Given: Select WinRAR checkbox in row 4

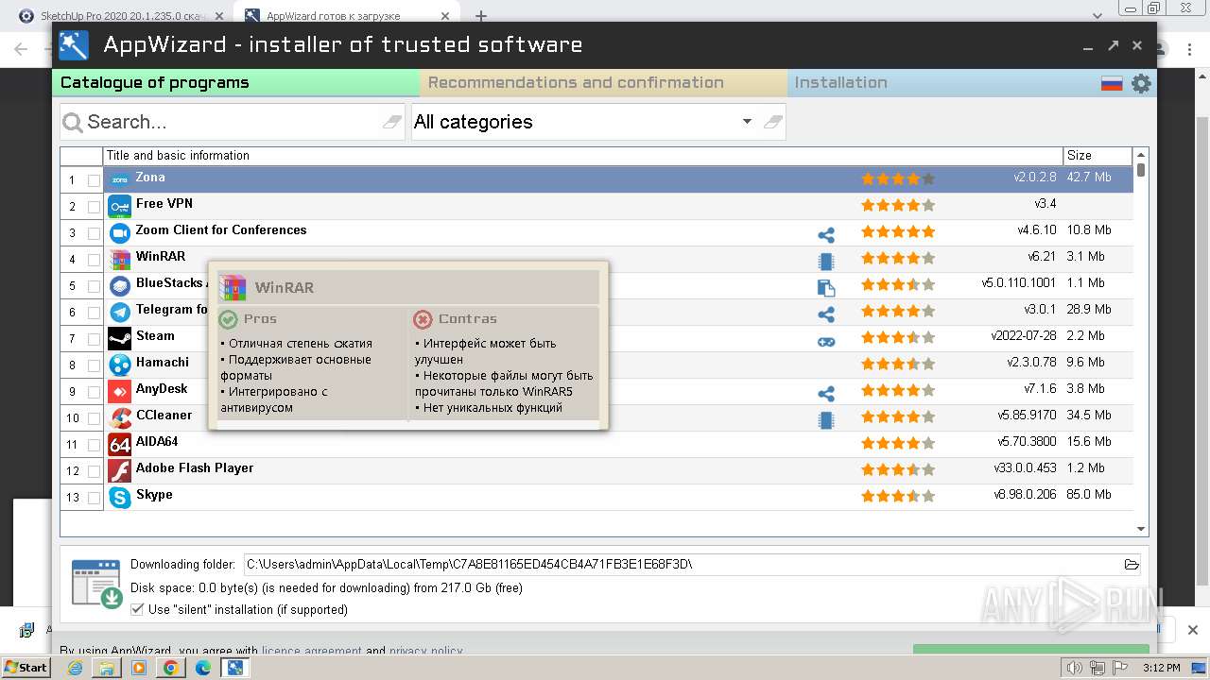Looking at the screenshot, I should (x=94, y=260).
